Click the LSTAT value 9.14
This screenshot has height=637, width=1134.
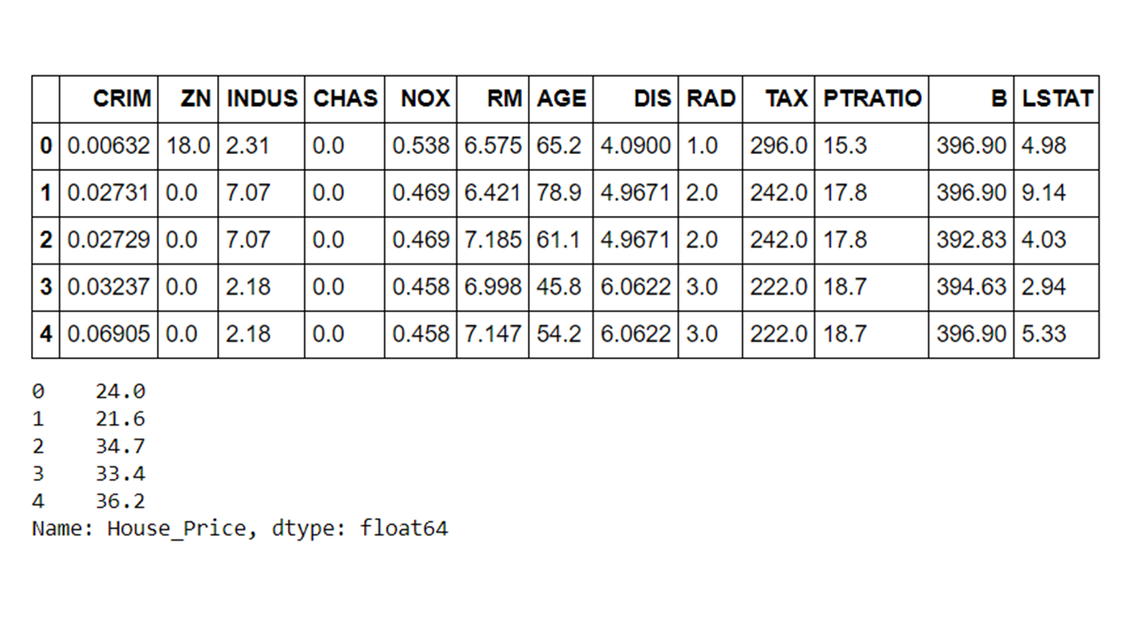click(1044, 193)
